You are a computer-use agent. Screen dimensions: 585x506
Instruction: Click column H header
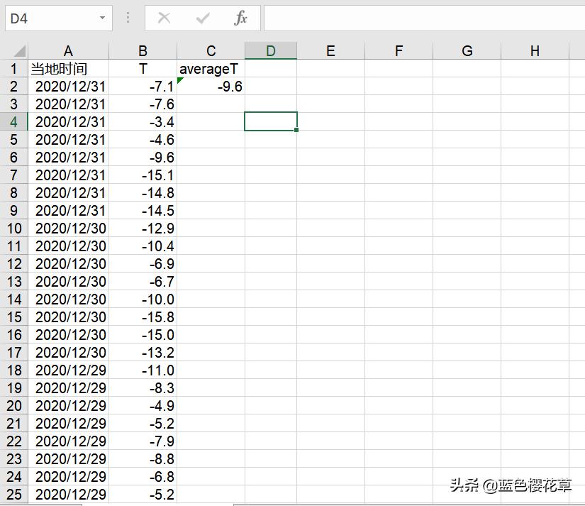(535, 50)
